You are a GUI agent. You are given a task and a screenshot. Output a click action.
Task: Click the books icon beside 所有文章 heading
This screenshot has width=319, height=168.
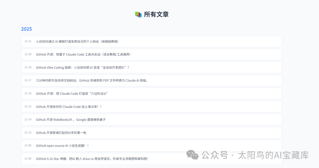(138, 14)
